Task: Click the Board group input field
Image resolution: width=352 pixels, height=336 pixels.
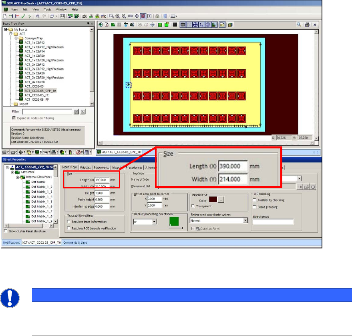Action: [x=273, y=222]
